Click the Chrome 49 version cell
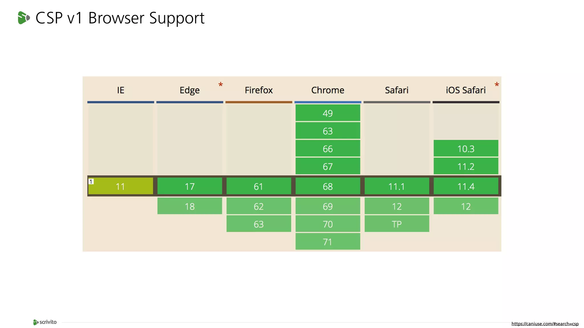The height and width of the screenshot is (328, 584). click(x=328, y=113)
